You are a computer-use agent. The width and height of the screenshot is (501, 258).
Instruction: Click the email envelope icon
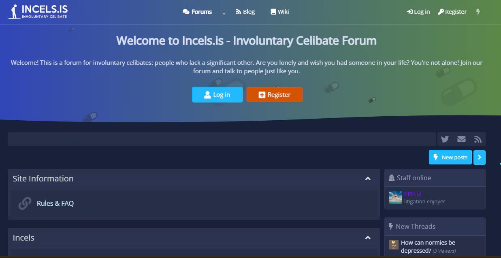click(x=461, y=139)
